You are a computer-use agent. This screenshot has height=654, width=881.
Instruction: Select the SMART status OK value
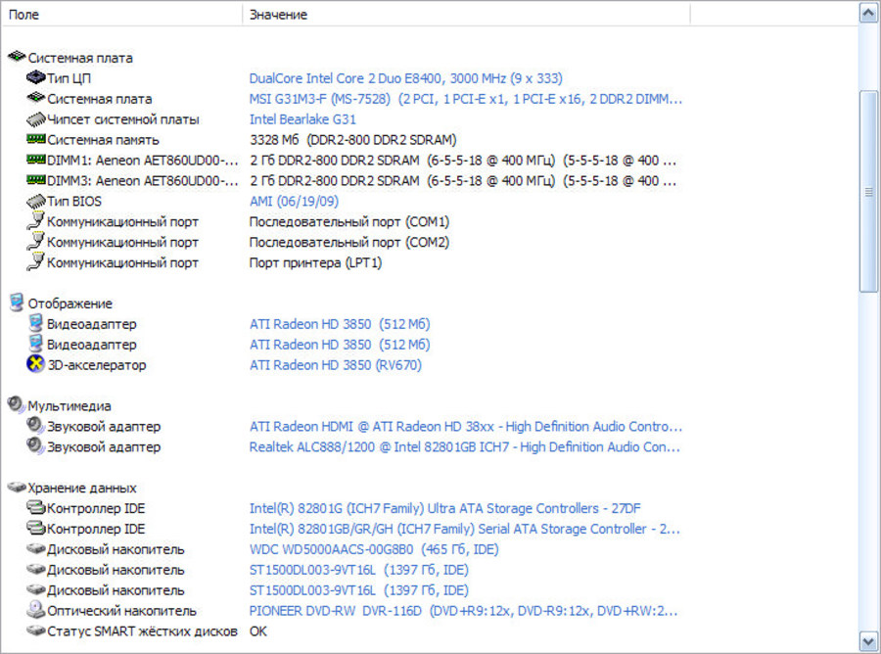pyautogui.click(x=258, y=631)
